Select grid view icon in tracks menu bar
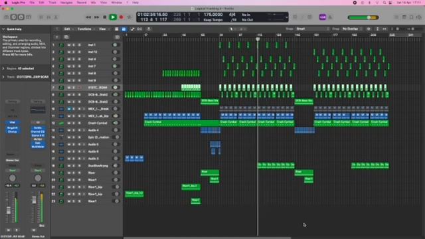The image size is (425, 239). 117,29
